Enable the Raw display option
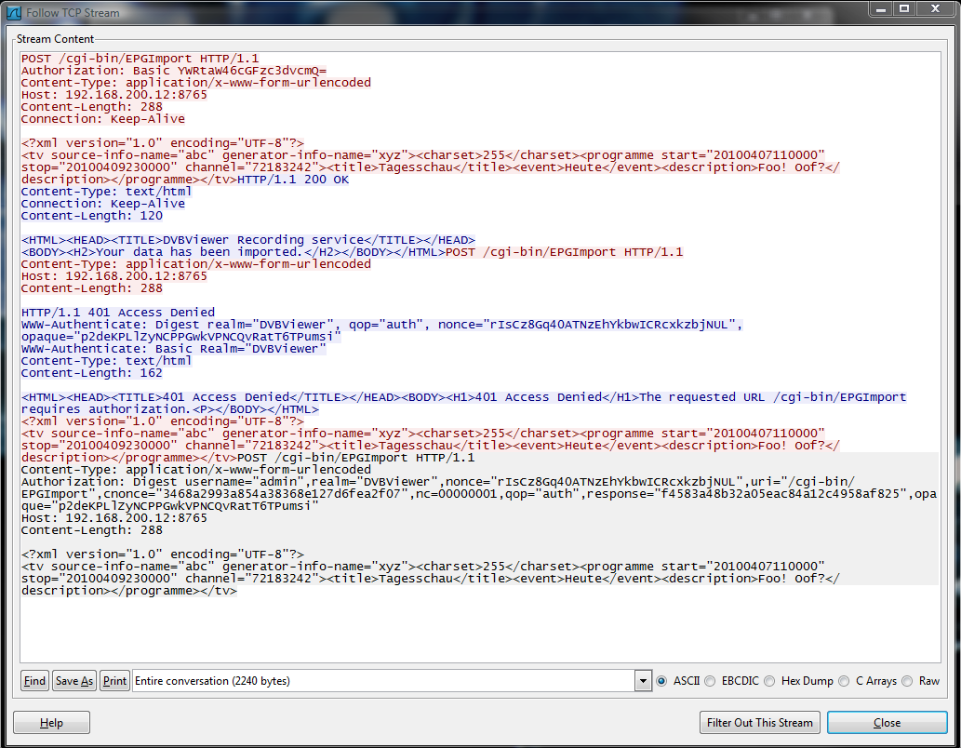Viewport: 961px width, 748px height. pyautogui.click(x=907, y=681)
